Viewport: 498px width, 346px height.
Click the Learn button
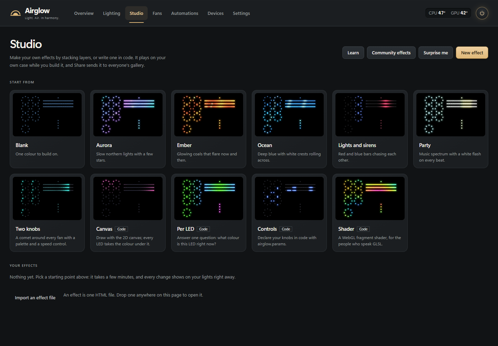click(x=353, y=53)
